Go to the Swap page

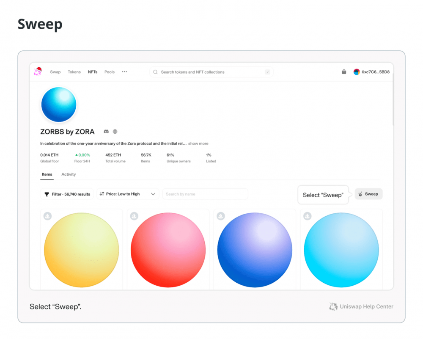click(55, 72)
